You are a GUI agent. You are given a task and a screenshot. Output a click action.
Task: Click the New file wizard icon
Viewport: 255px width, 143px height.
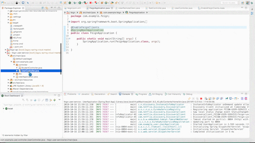(3, 3)
